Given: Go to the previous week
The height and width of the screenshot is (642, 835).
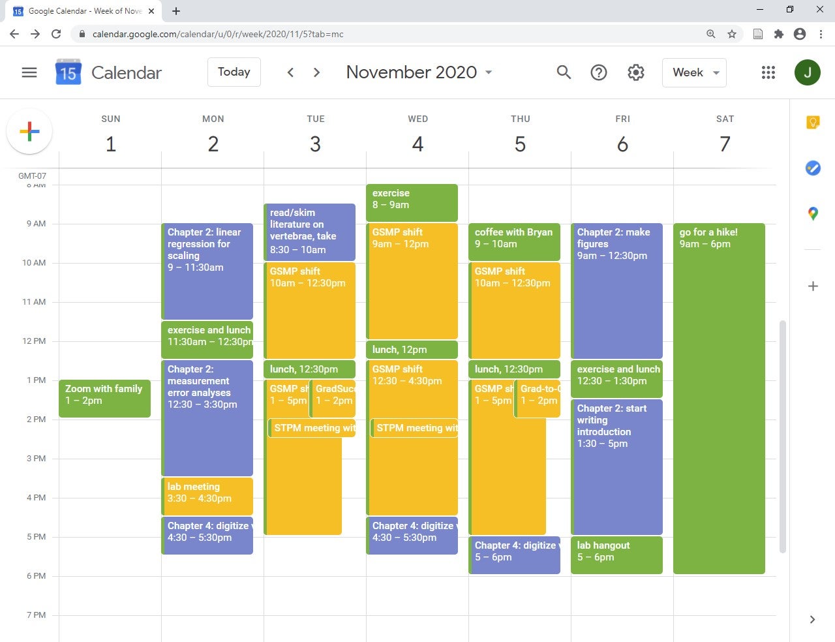Looking at the screenshot, I should [290, 72].
